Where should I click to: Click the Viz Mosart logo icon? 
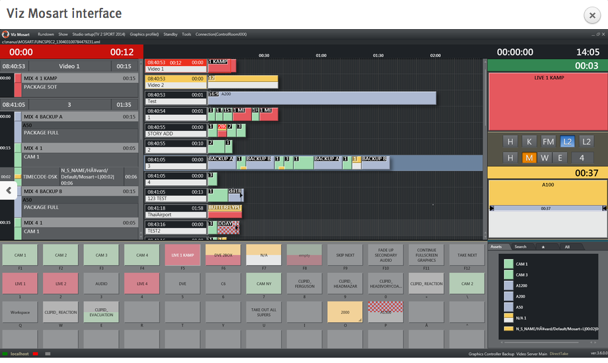click(x=5, y=34)
